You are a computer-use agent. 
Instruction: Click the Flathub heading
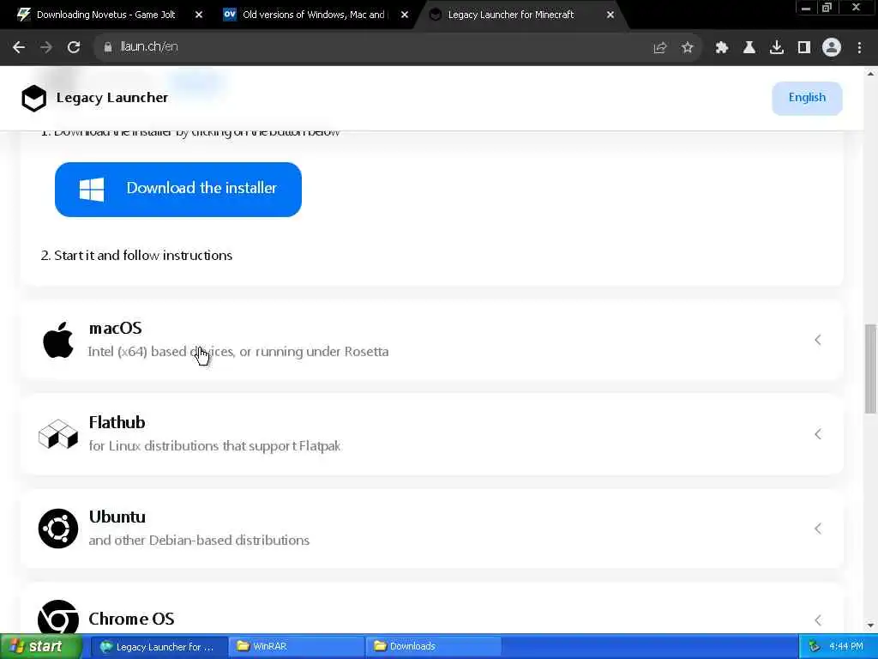coord(117,422)
